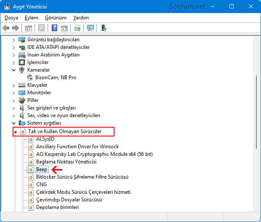The height and width of the screenshot is (222, 261).
Task: Click the Add legacy hardware toolbar icon
Action: [x=104, y=28]
